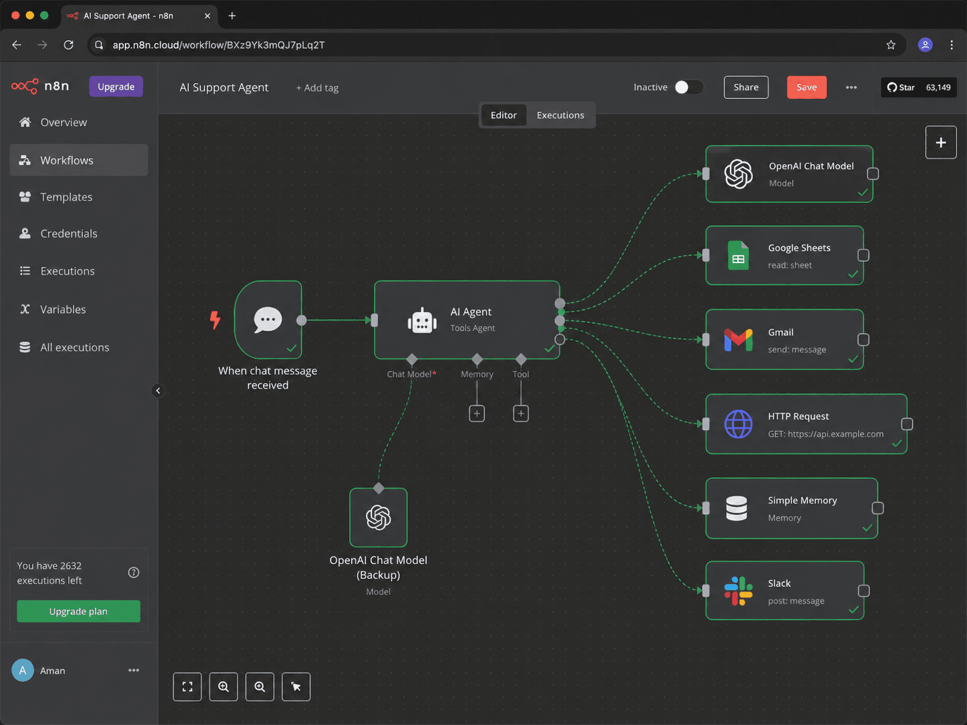967x725 pixels.
Task: Click the HTTP Request globe icon
Action: point(739,424)
